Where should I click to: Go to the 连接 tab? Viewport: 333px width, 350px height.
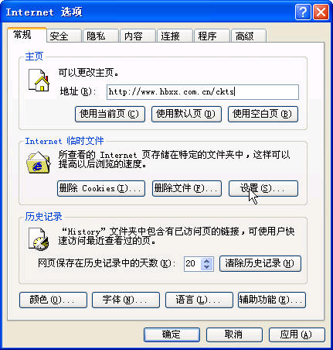pos(175,36)
